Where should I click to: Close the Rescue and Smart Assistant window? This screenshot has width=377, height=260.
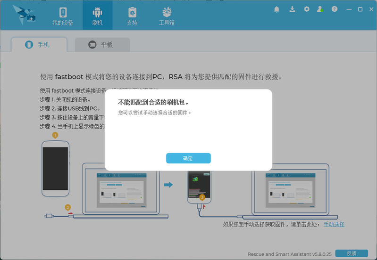[x=371, y=9]
